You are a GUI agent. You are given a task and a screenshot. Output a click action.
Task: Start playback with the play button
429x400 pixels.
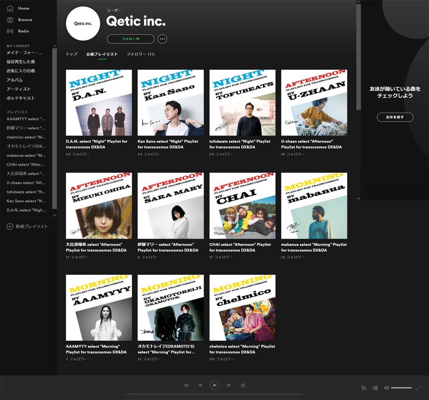[x=214, y=385]
